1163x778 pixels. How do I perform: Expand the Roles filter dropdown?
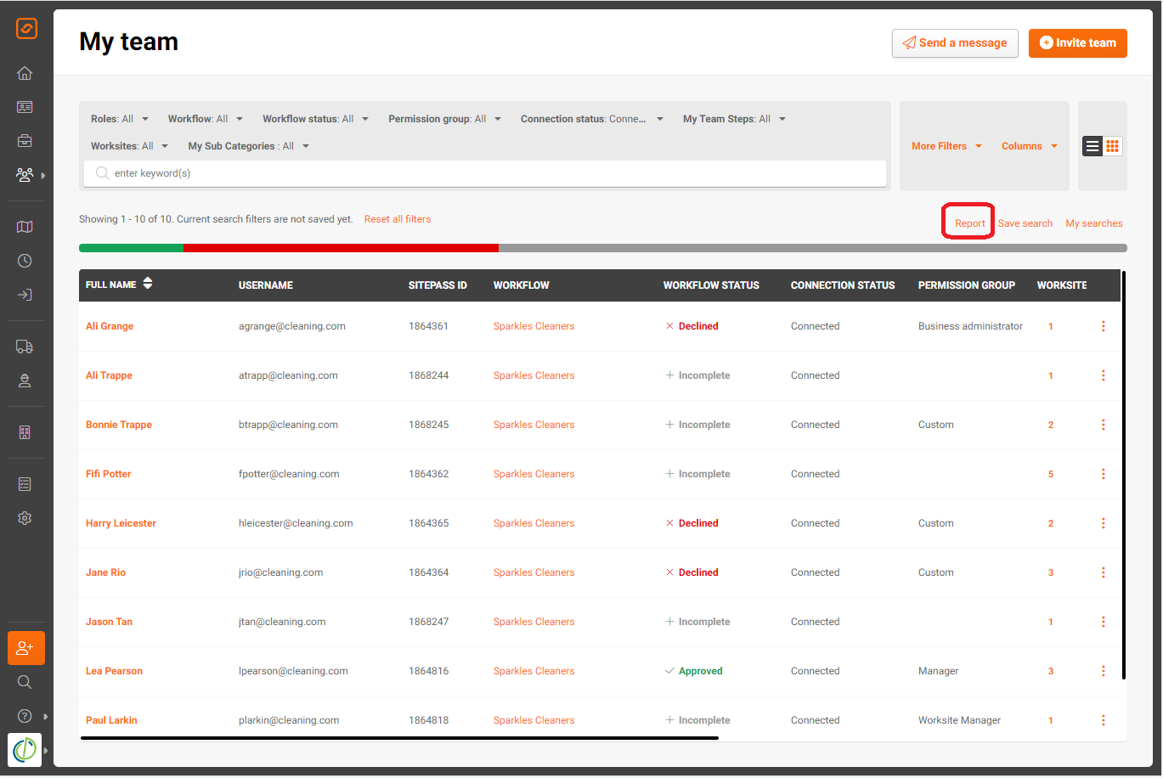(120, 119)
